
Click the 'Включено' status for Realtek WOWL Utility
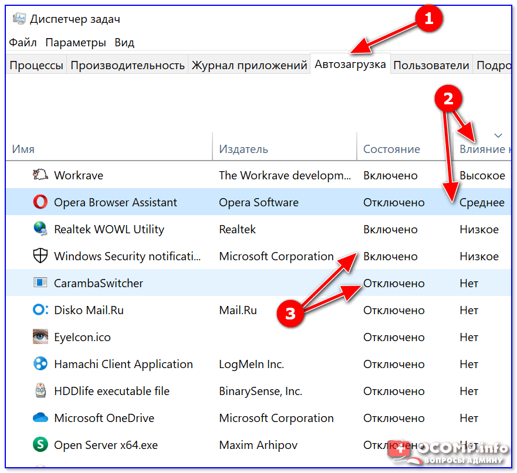point(390,229)
